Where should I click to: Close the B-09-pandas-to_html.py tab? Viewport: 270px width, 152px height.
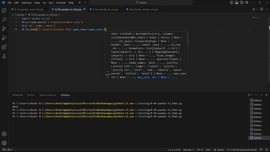point(84,9)
